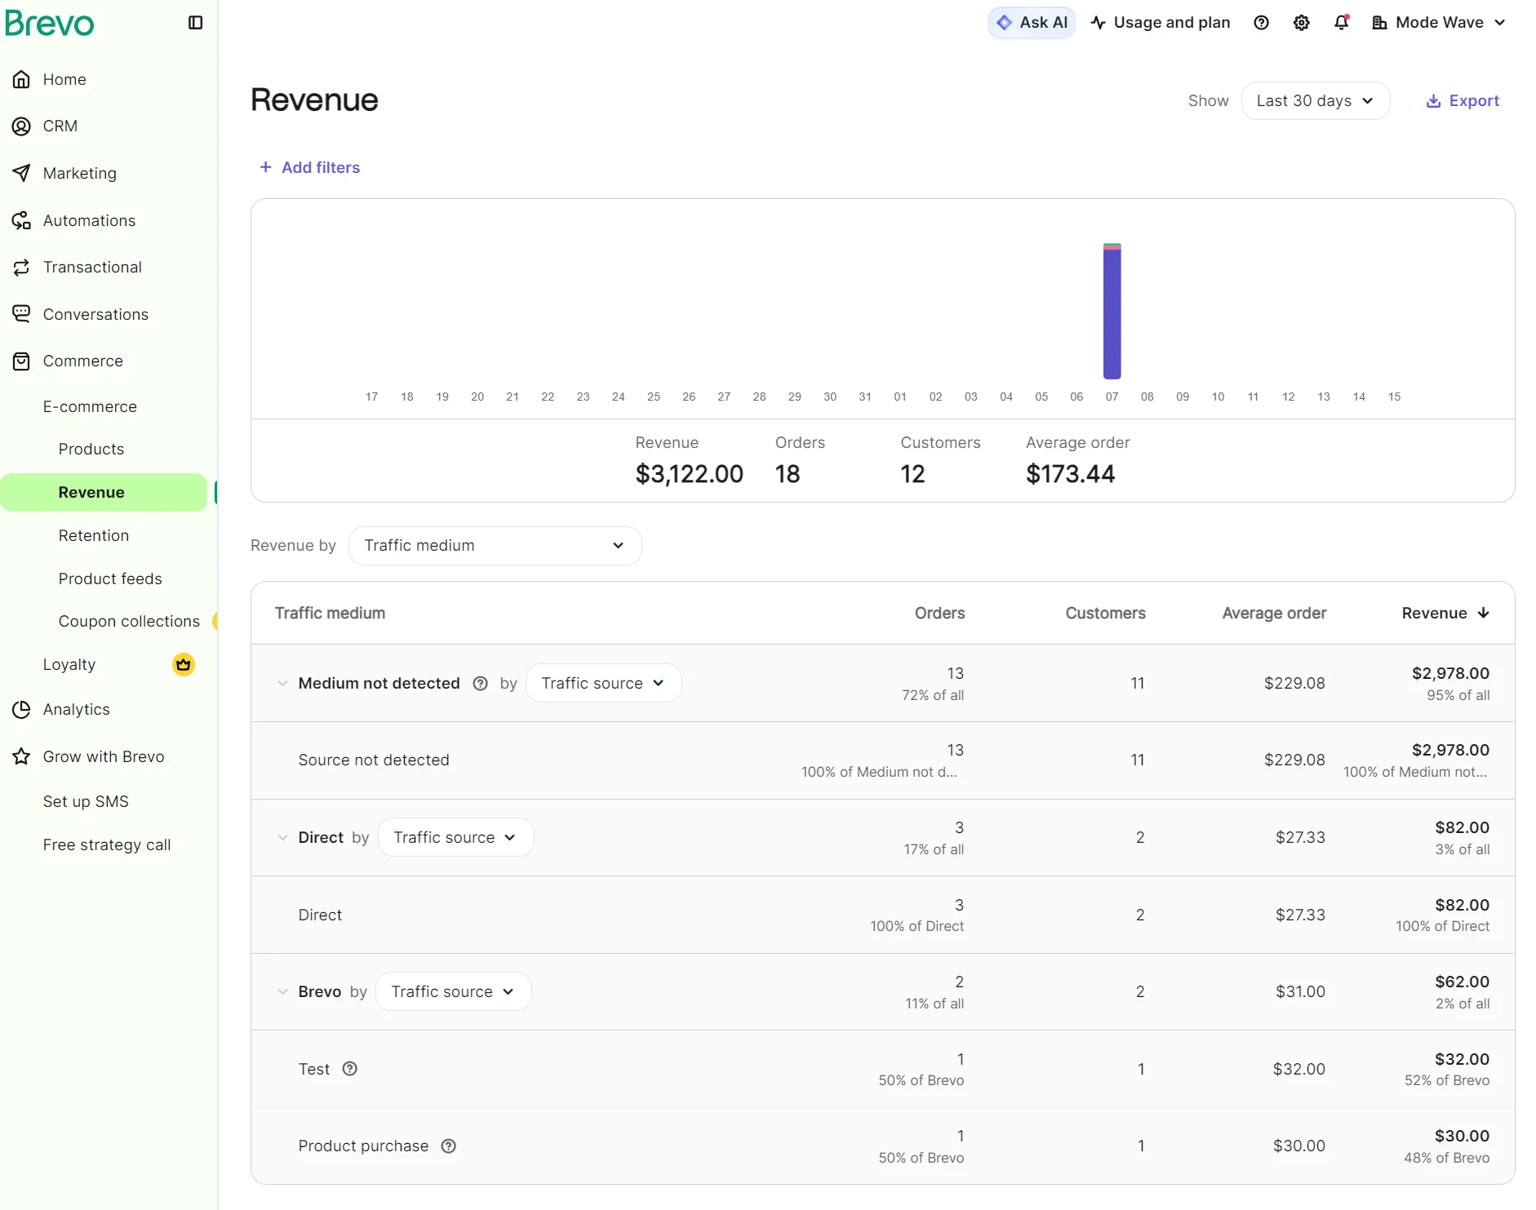Click the Transactional arrows icon
1536x1210 pixels.
click(22, 267)
